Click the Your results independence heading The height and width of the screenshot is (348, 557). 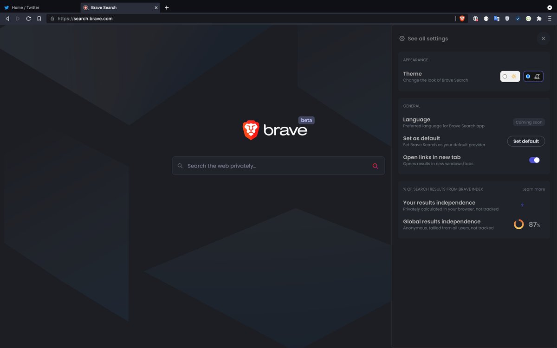pos(439,203)
